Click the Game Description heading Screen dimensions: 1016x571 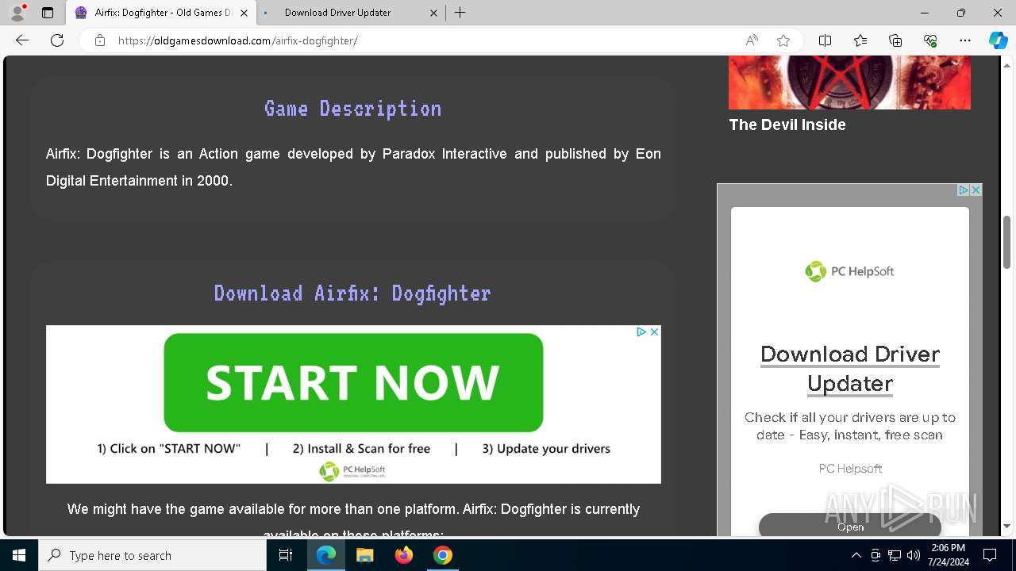353,109
